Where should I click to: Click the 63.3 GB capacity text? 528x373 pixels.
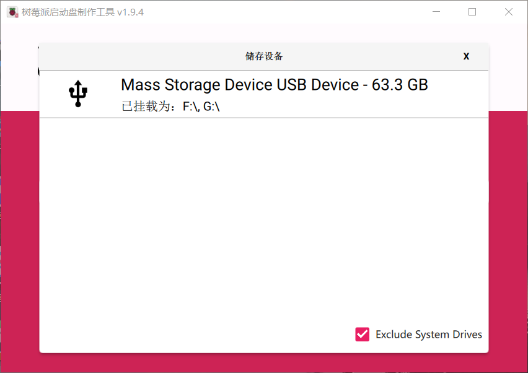pyautogui.click(x=400, y=85)
